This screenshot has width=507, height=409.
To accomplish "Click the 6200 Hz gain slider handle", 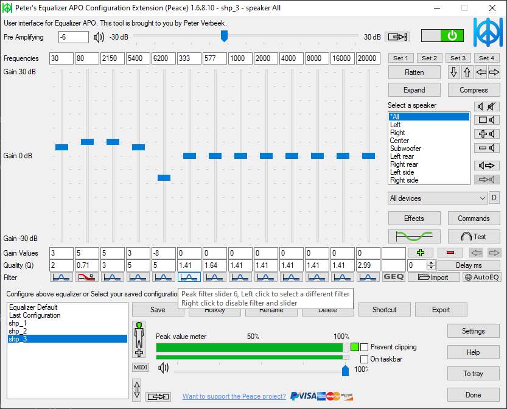I will (x=164, y=178).
